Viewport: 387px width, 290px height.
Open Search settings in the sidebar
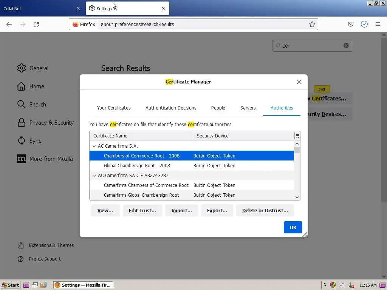click(32, 105)
